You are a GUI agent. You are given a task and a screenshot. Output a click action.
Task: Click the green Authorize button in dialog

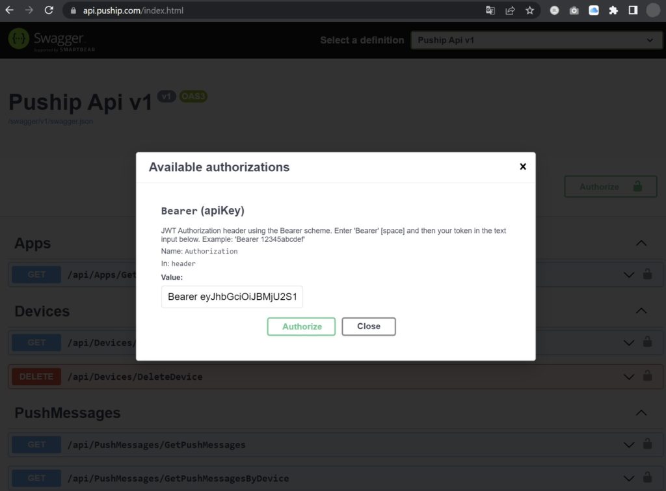coord(301,326)
